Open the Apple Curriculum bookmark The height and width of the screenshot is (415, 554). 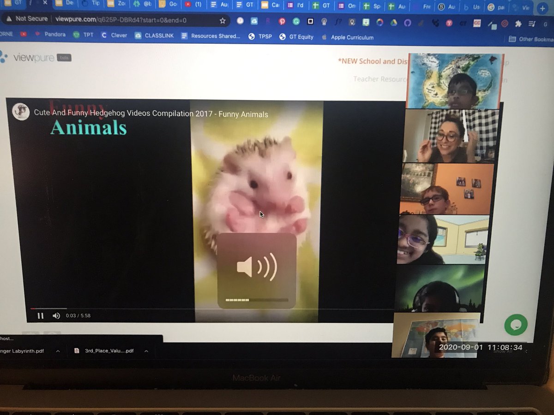[347, 37]
